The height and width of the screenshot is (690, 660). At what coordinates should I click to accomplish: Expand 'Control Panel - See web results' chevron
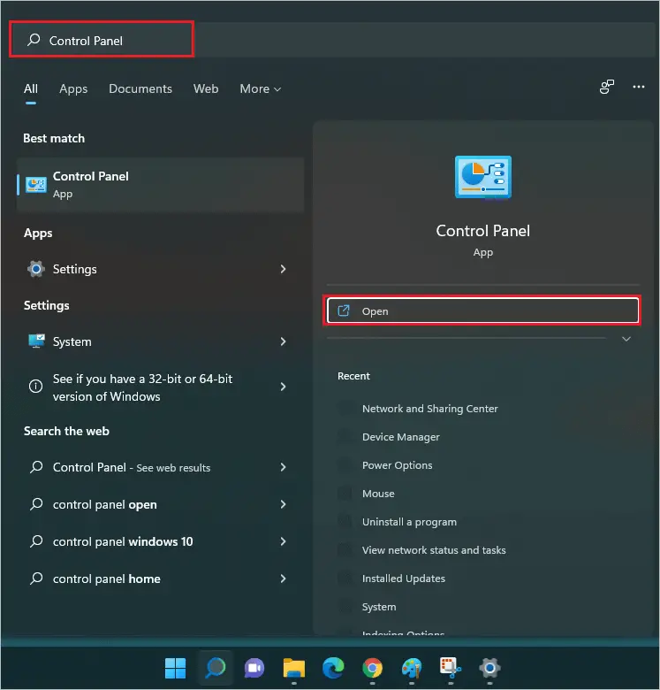[x=283, y=467]
